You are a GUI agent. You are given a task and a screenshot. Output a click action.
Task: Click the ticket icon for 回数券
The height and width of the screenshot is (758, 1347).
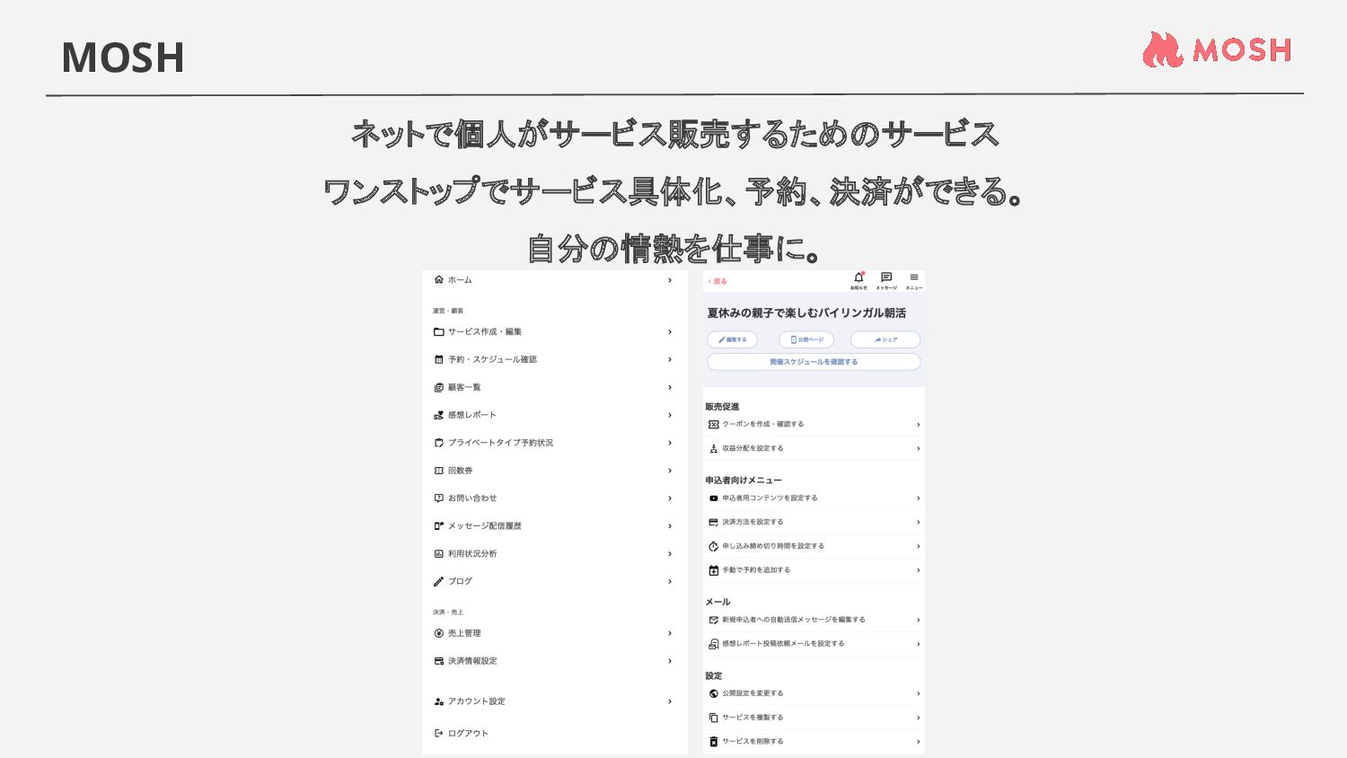[x=438, y=471]
